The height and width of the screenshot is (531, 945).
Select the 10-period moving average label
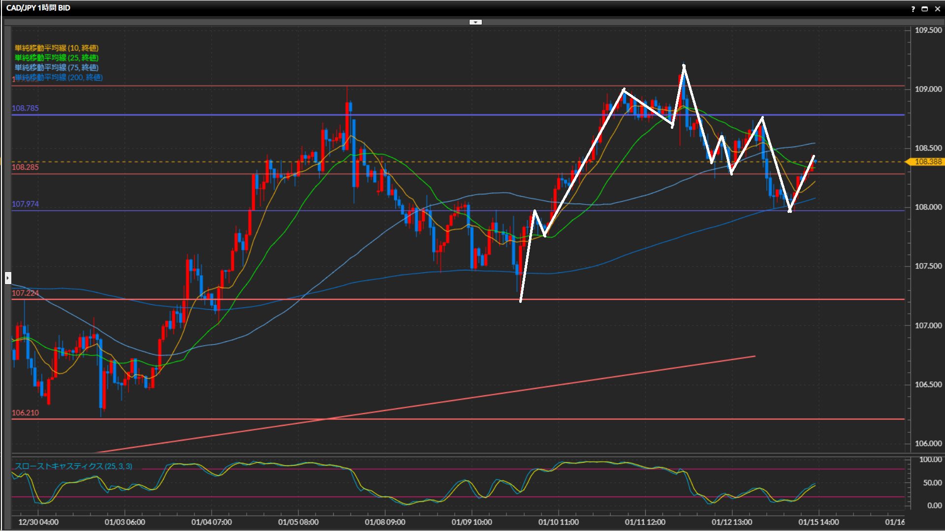coord(57,48)
